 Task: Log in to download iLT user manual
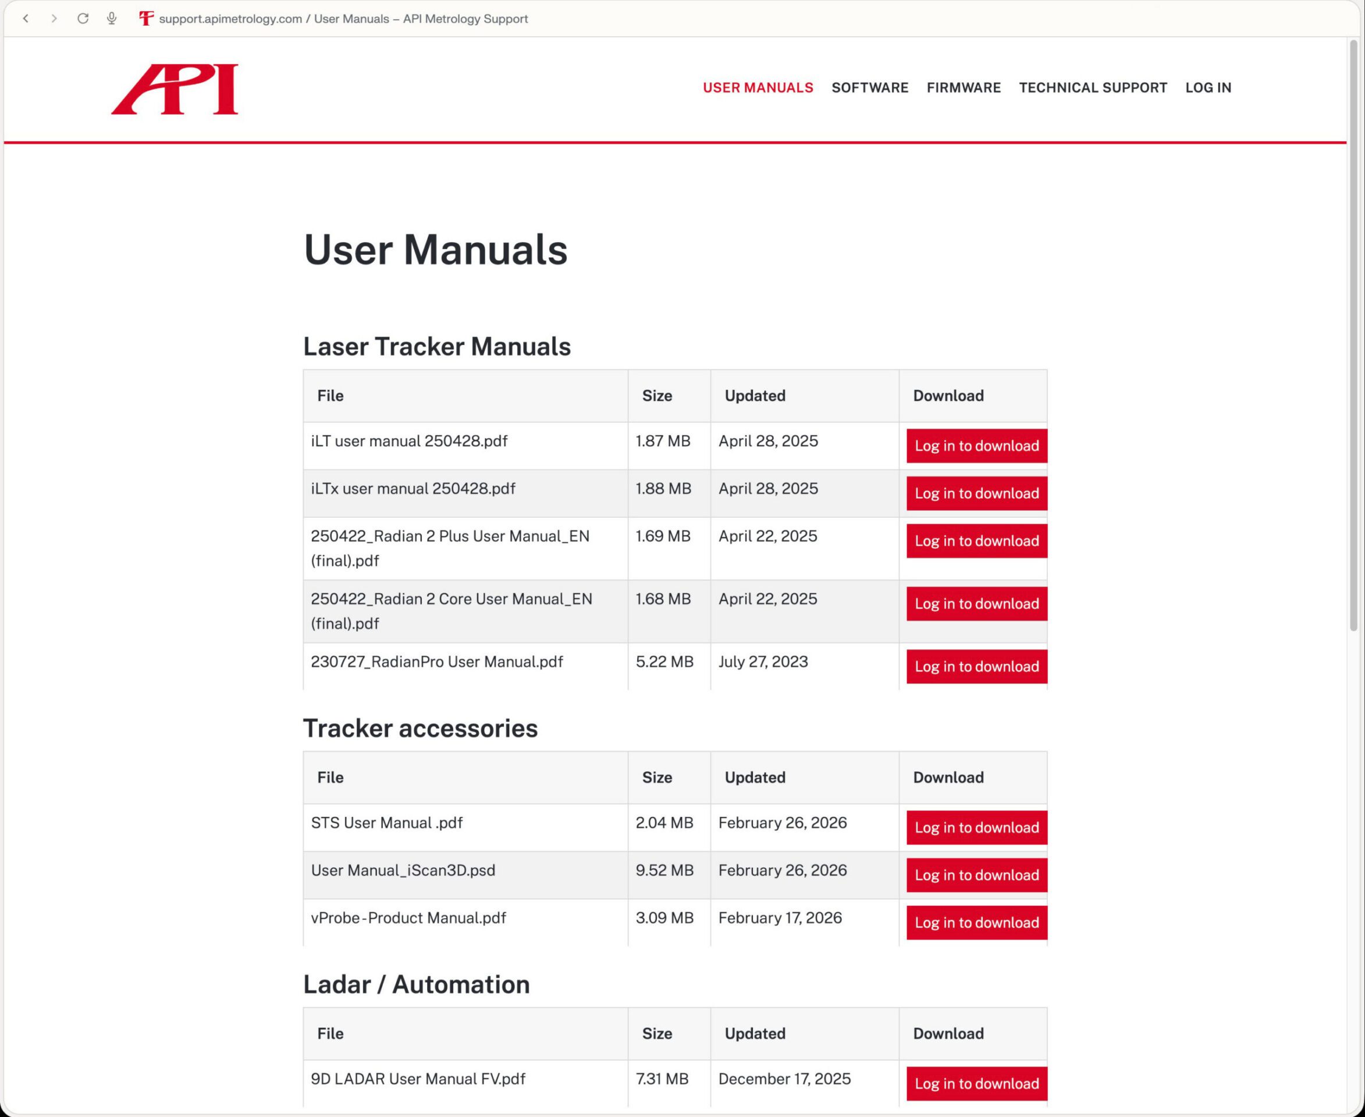coord(976,446)
